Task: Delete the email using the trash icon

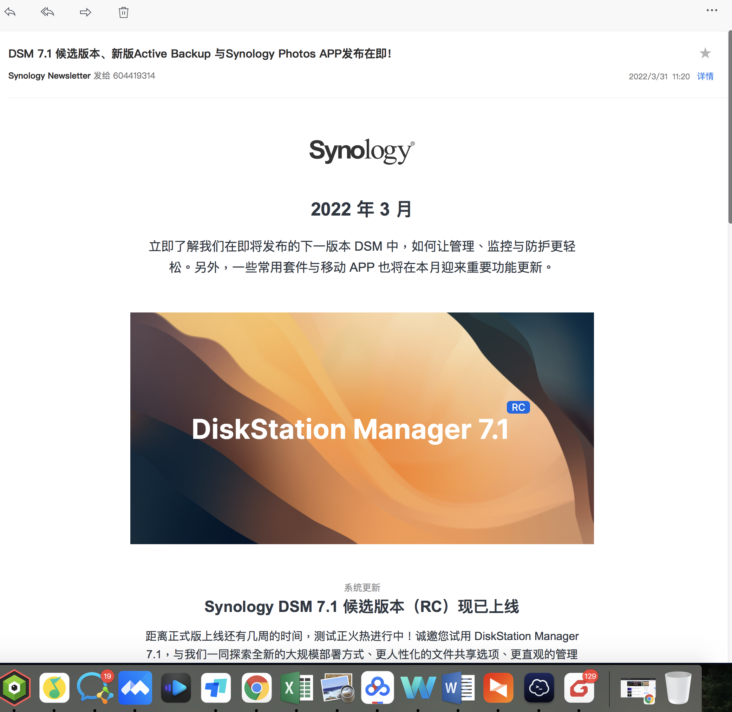Action: 123,12
